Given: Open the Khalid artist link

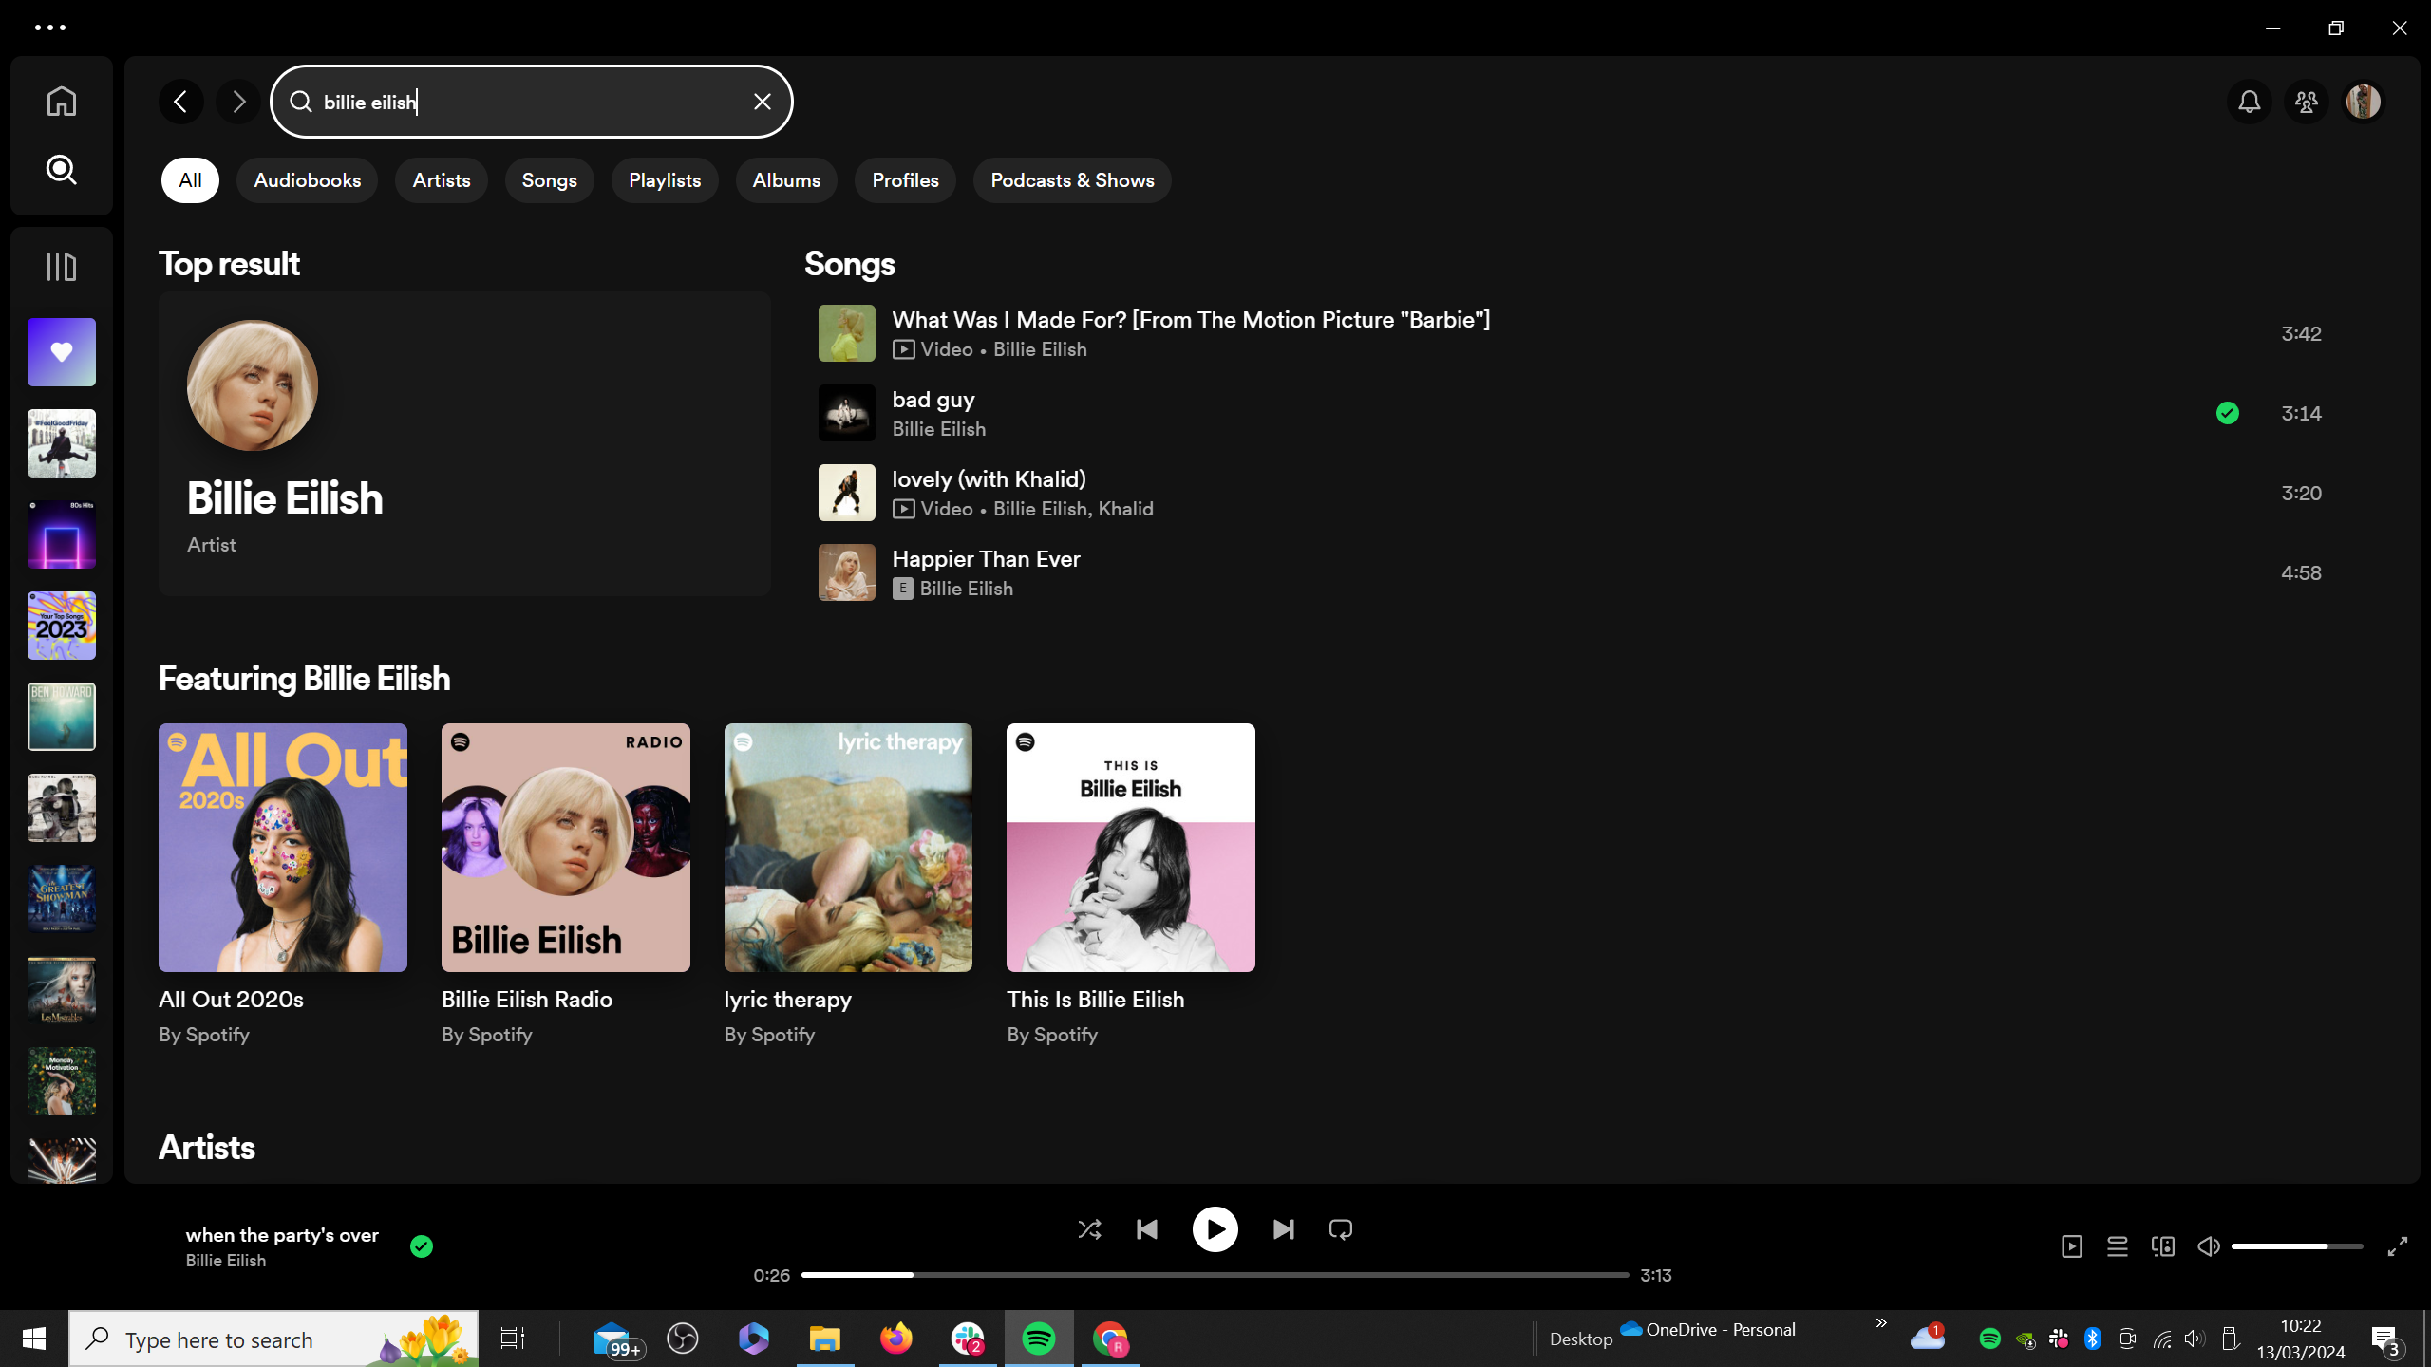Looking at the screenshot, I should [1126, 510].
